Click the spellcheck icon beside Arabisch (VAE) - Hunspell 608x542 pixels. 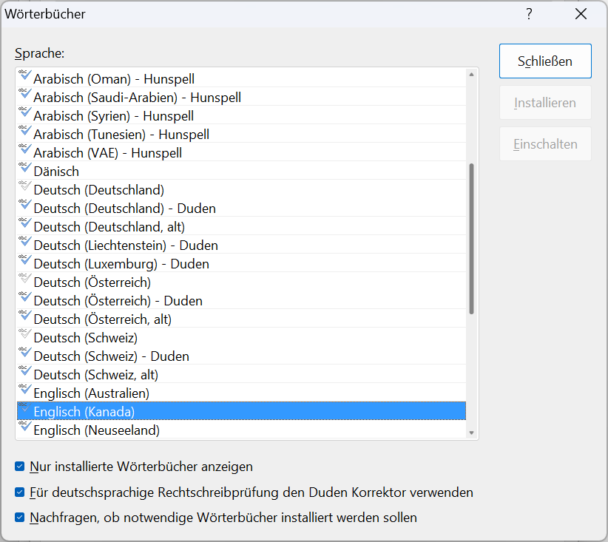[x=24, y=149]
